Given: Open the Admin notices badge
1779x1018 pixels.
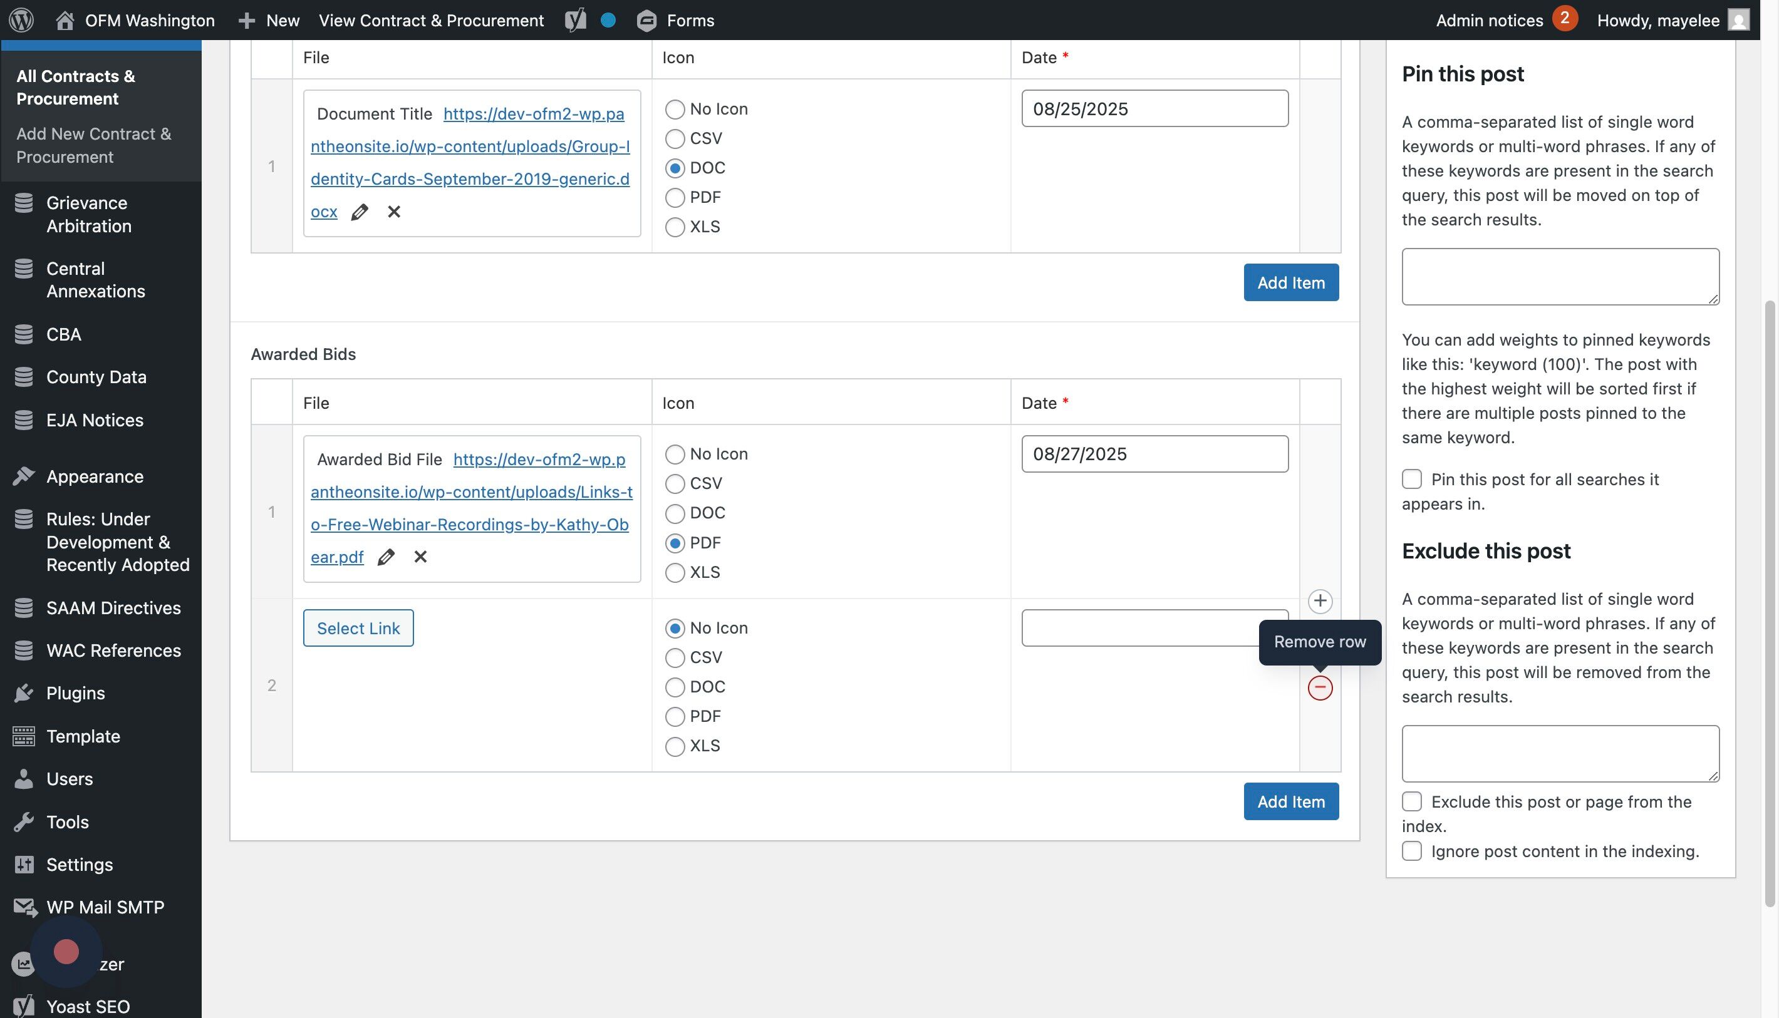Looking at the screenshot, I should point(1564,19).
